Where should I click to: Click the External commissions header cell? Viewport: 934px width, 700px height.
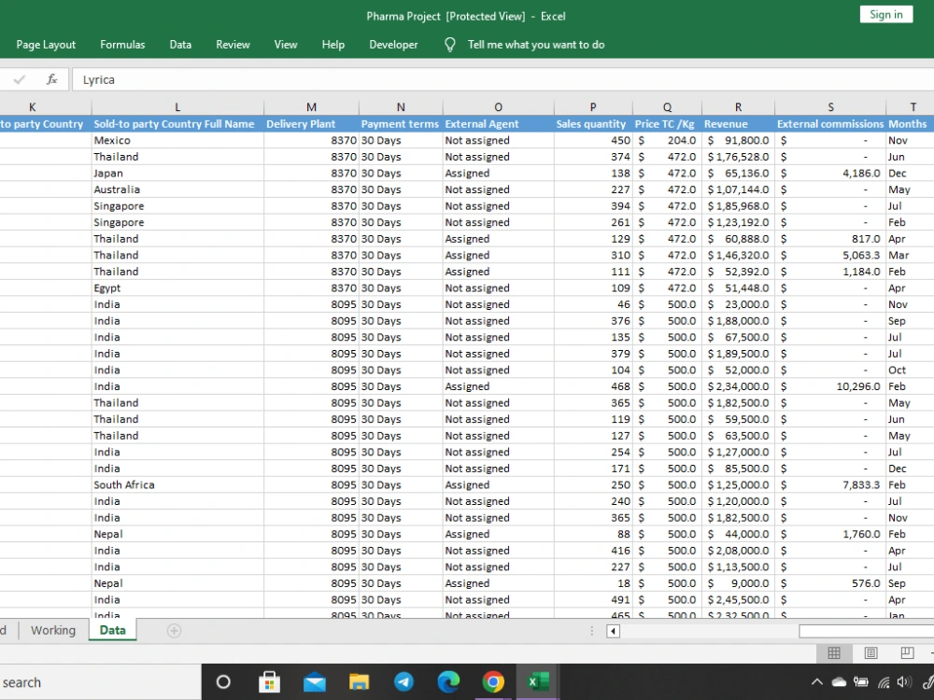[x=830, y=124]
